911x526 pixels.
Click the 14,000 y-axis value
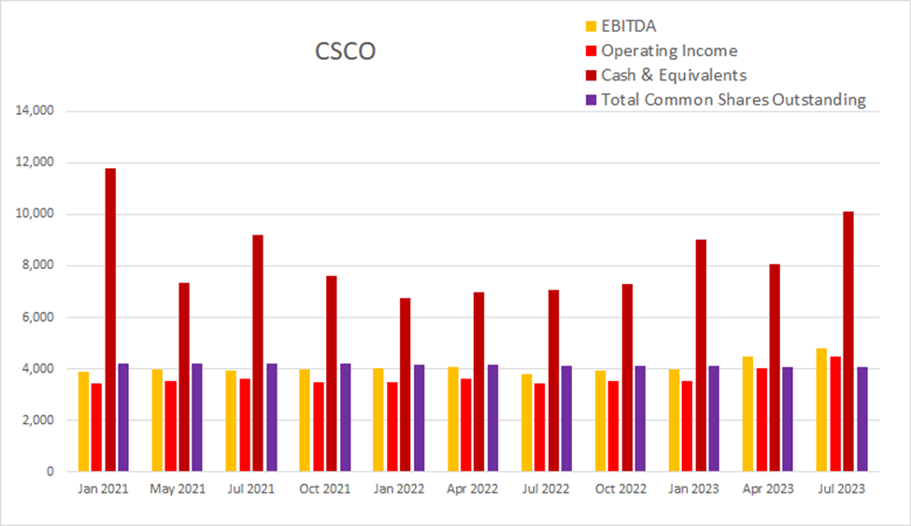35,110
